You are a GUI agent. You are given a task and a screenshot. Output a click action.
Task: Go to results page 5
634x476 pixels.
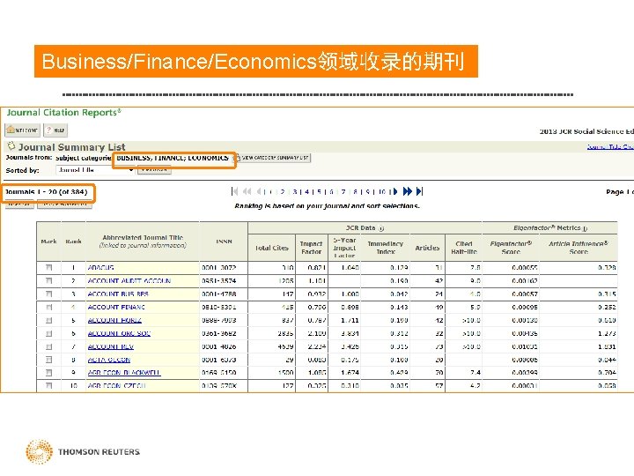(319, 192)
